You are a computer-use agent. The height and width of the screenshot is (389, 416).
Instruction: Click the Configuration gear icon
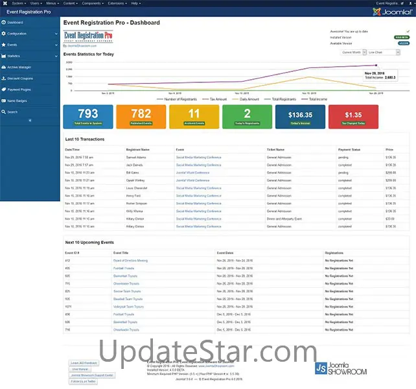3,34
